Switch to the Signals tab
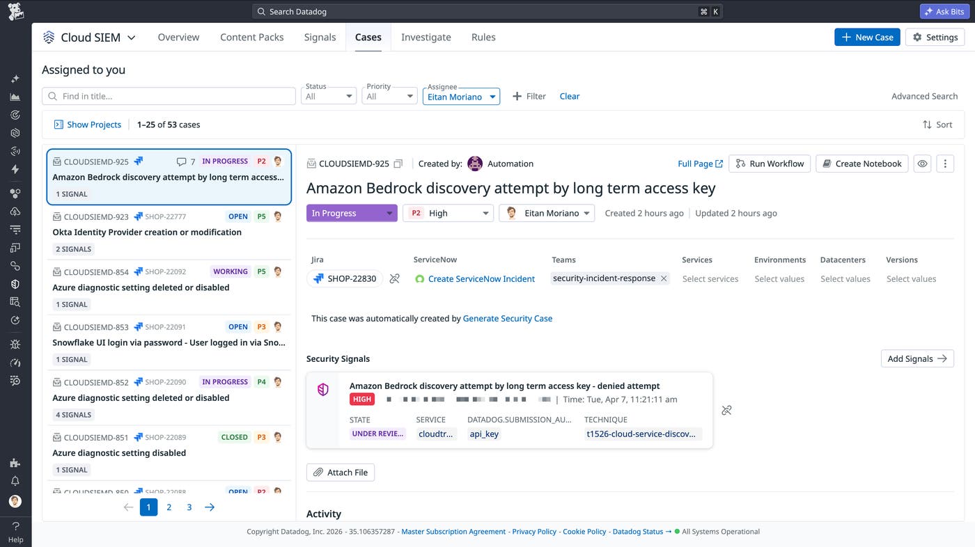 [320, 38]
